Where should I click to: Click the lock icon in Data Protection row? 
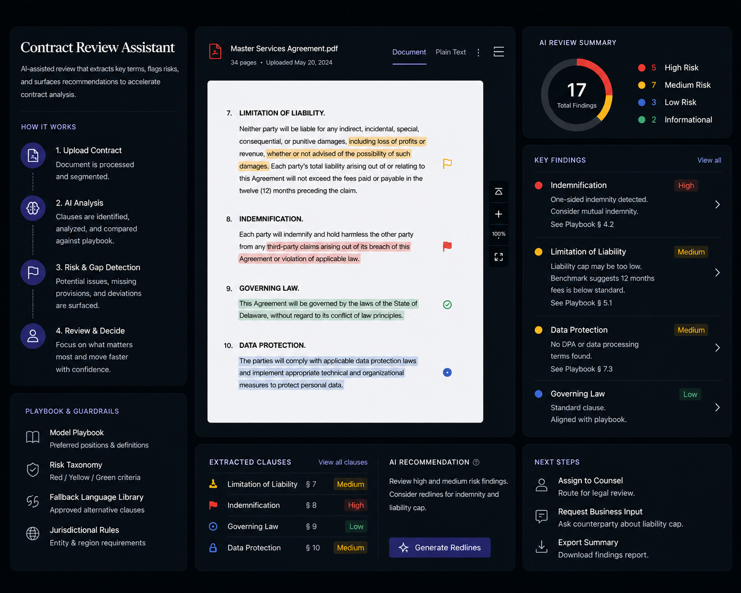(x=213, y=548)
